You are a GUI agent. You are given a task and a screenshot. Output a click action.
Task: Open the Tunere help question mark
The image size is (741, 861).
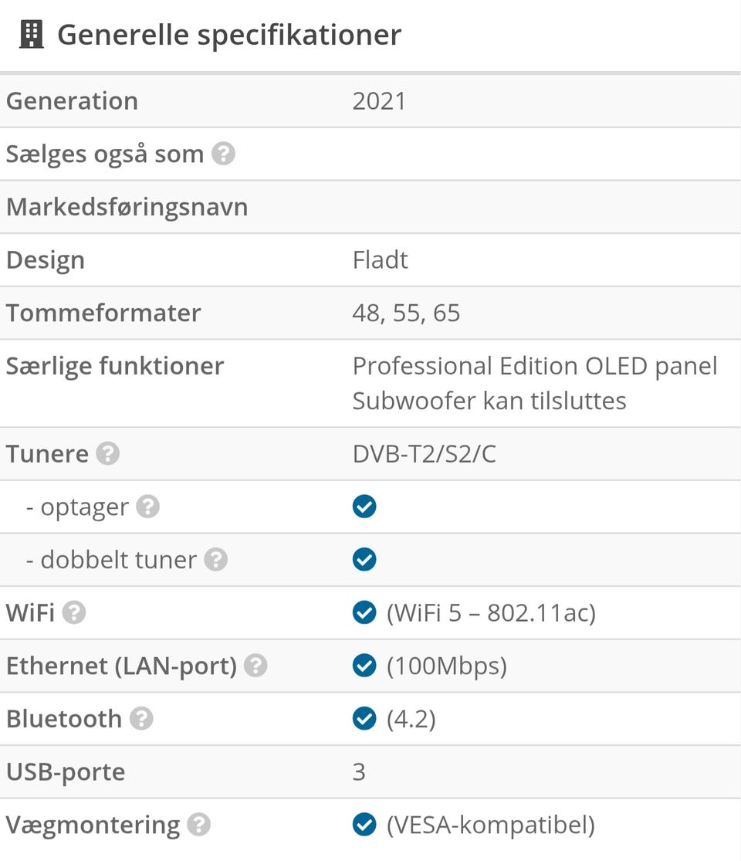coord(107,453)
